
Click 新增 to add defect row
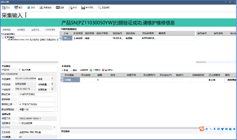pos(65,70)
